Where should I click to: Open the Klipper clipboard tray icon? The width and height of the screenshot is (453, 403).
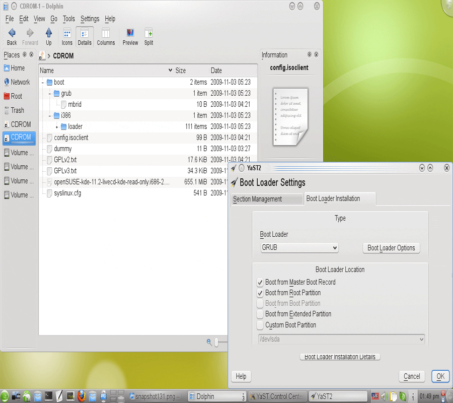click(x=393, y=396)
